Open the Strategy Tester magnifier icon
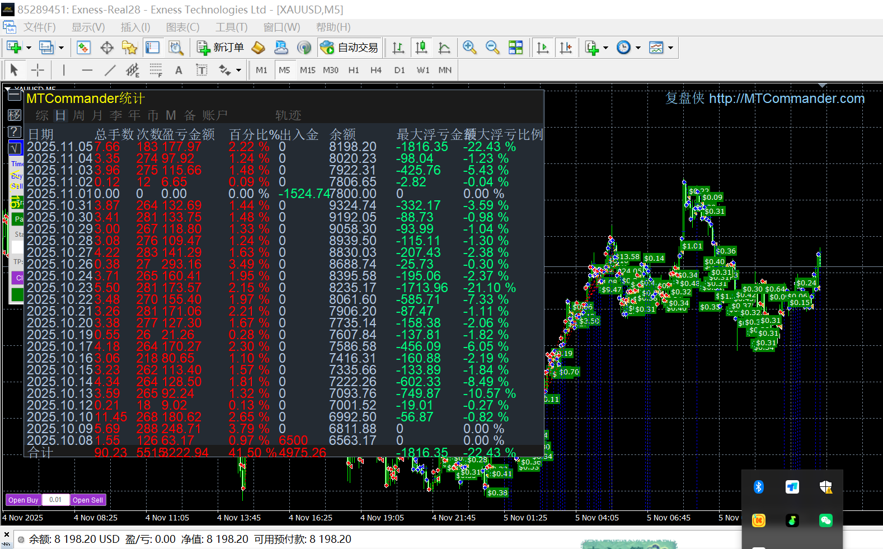 tap(176, 48)
